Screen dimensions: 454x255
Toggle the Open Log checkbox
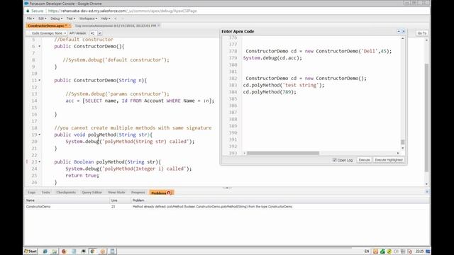coord(335,160)
